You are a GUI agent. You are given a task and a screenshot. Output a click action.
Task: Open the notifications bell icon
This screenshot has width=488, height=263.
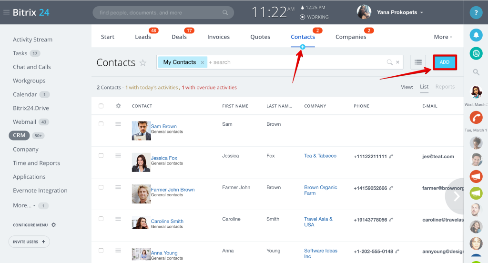(x=476, y=35)
